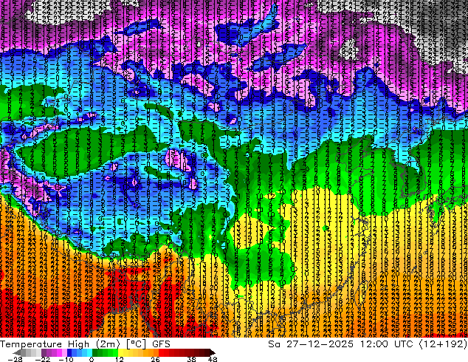
Task: Click the '-22' legend value
Action: coord(42,359)
